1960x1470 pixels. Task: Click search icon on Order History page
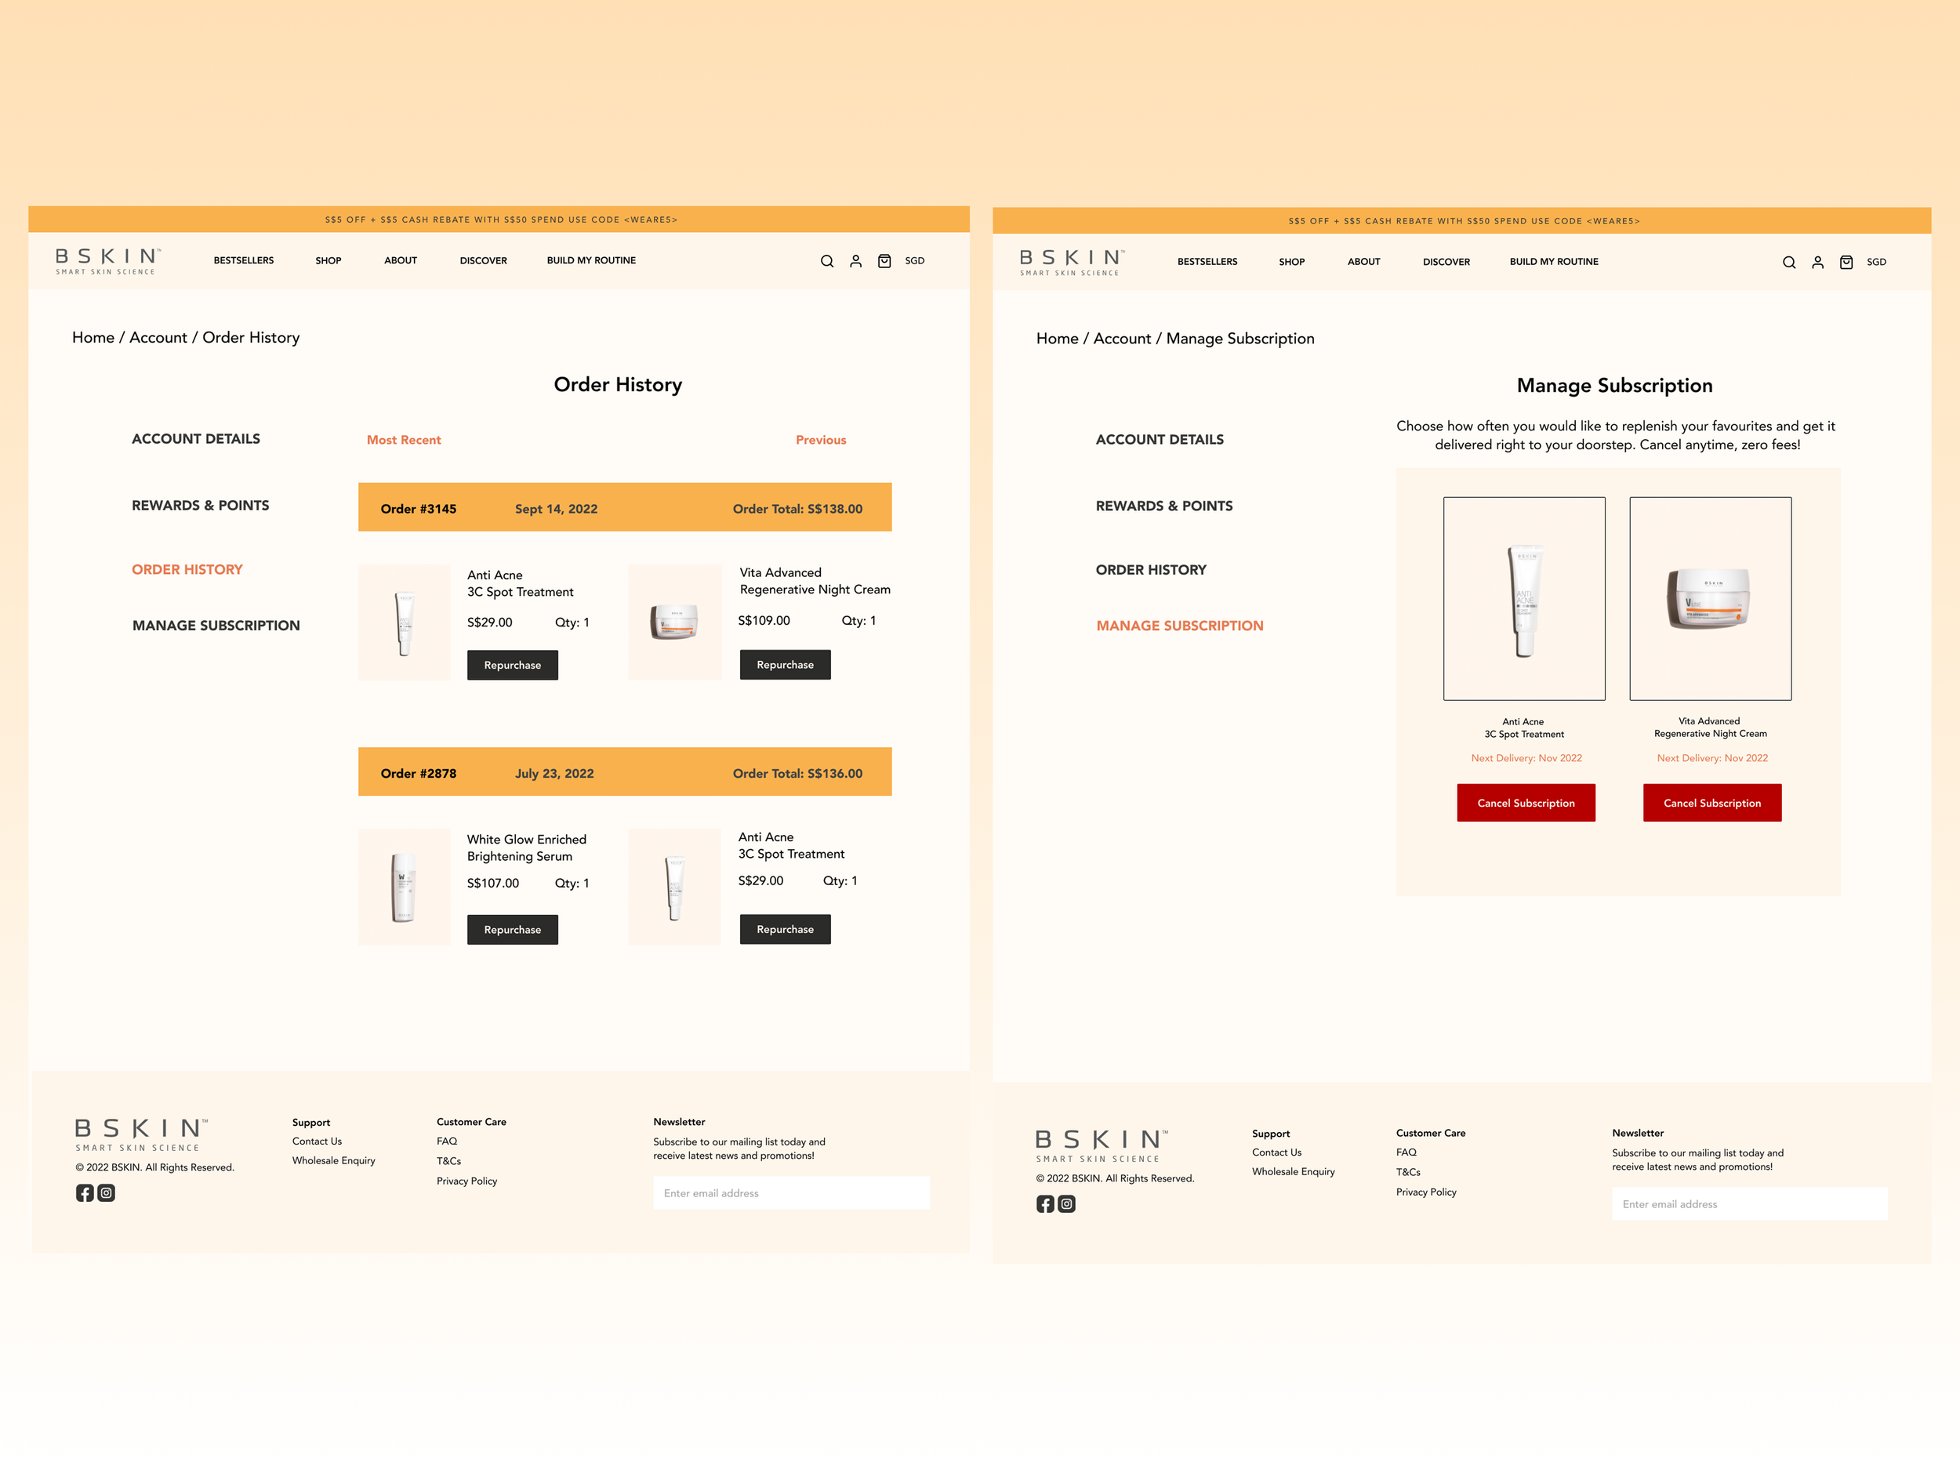(x=826, y=261)
